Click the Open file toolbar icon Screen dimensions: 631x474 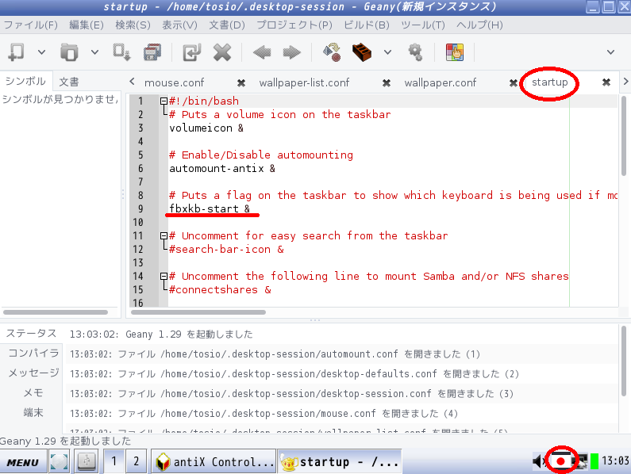[x=69, y=52]
